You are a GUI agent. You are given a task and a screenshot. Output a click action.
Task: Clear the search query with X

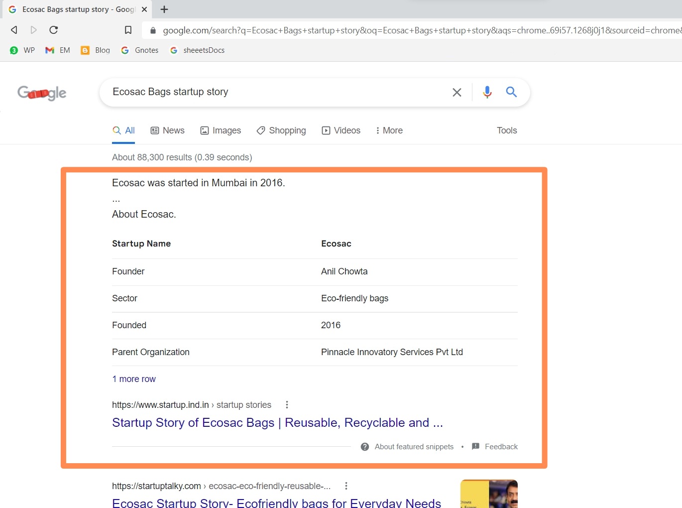(x=456, y=92)
